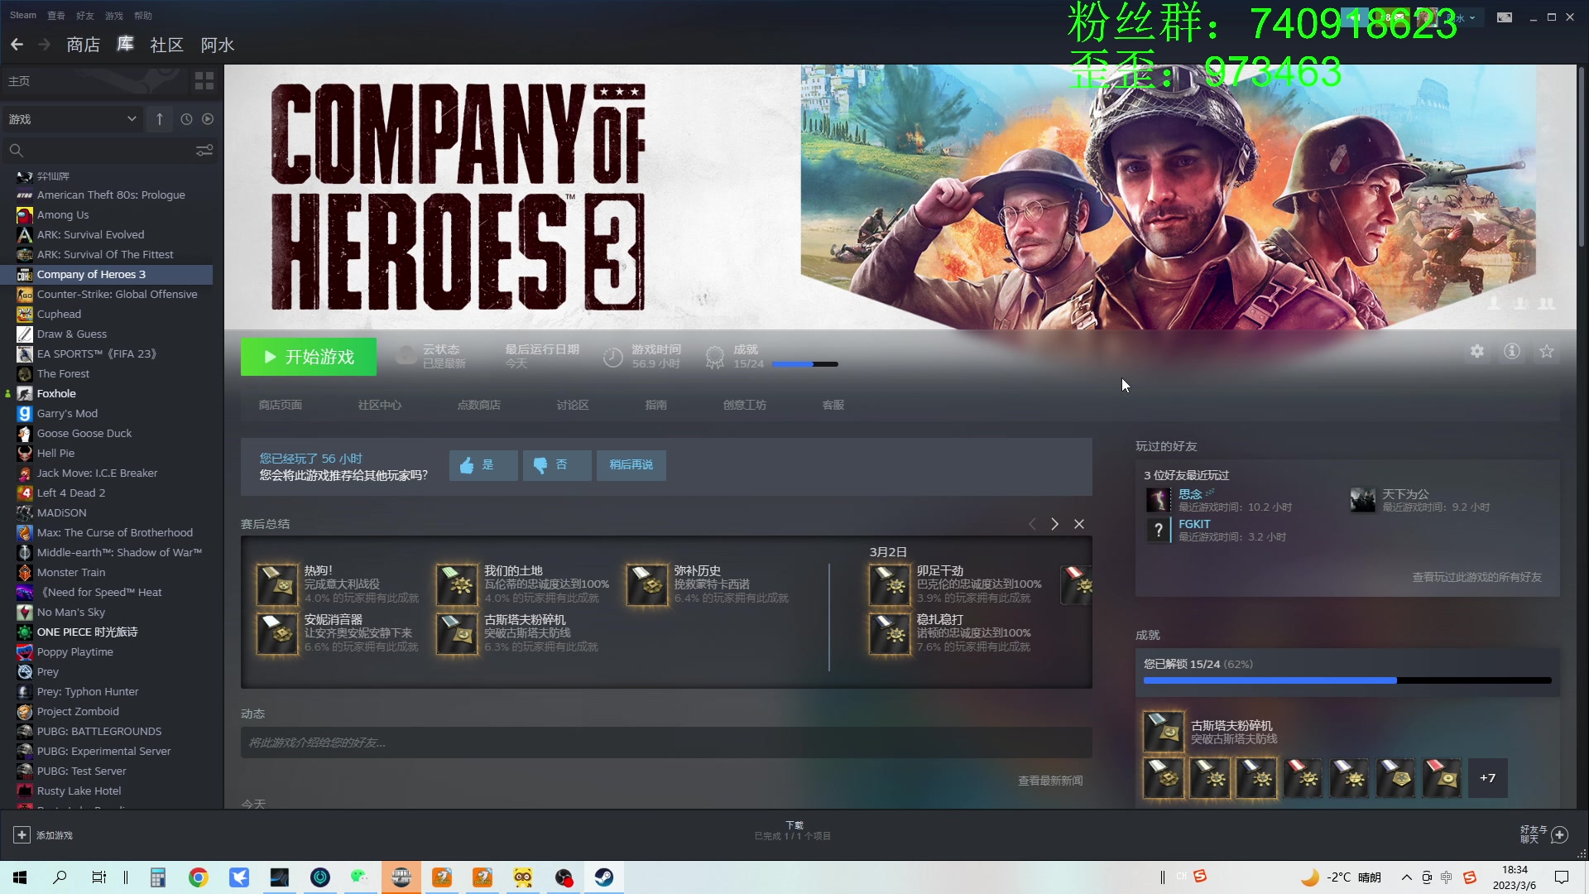Click the 您已解锁 15/24 progress bar
This screenshot has height=894, width=1589.
pyautogui.click(x=1347, y=680)
